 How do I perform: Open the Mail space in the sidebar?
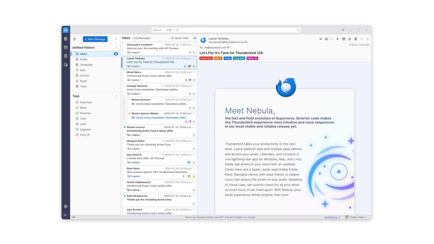(x=66, y=30)
